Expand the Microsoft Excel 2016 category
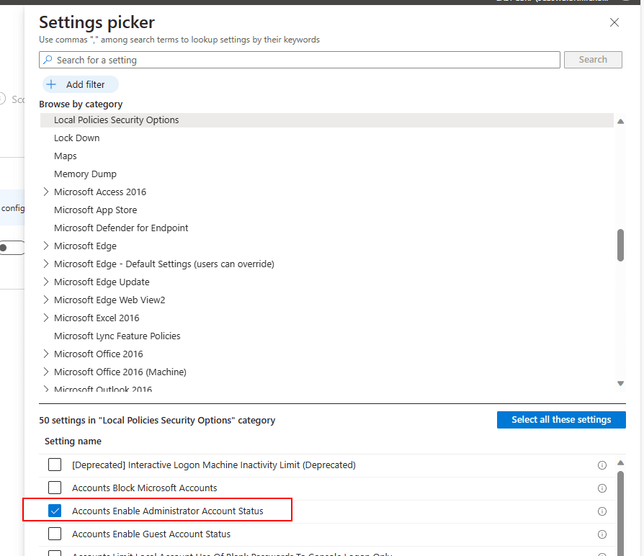Image resolution: width=644 pixels, height=556 pixels. (x=45, y=318)
